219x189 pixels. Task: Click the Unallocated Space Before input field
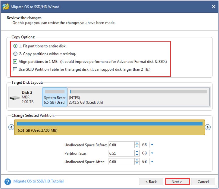point(122,145)
